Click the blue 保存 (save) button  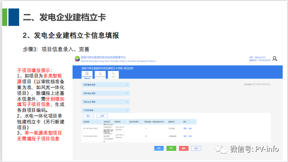click(159, 148)
